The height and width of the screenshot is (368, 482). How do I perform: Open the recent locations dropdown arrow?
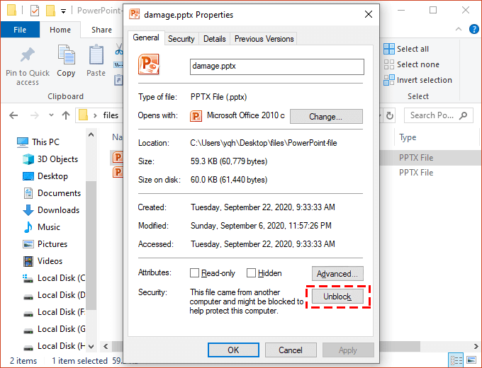[x=51, y=115]
